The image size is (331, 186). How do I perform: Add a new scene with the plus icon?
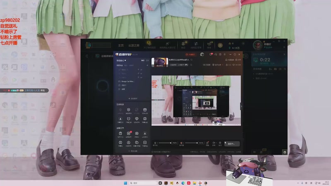(147, 65)
